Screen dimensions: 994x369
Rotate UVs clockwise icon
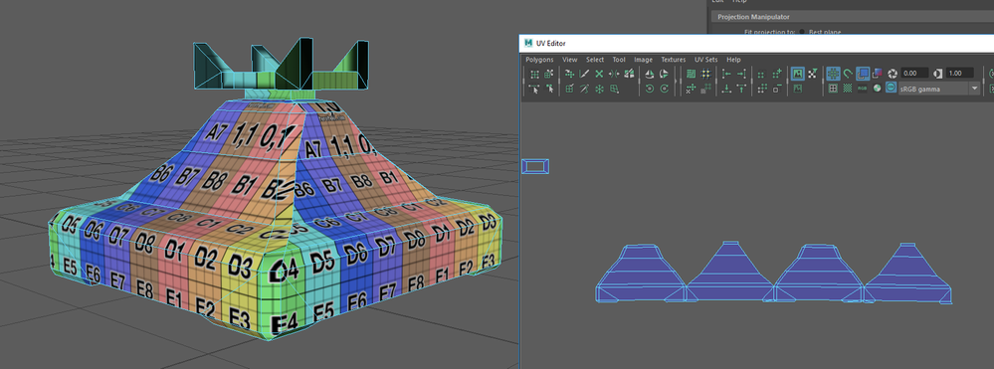[x=664, y=89]
